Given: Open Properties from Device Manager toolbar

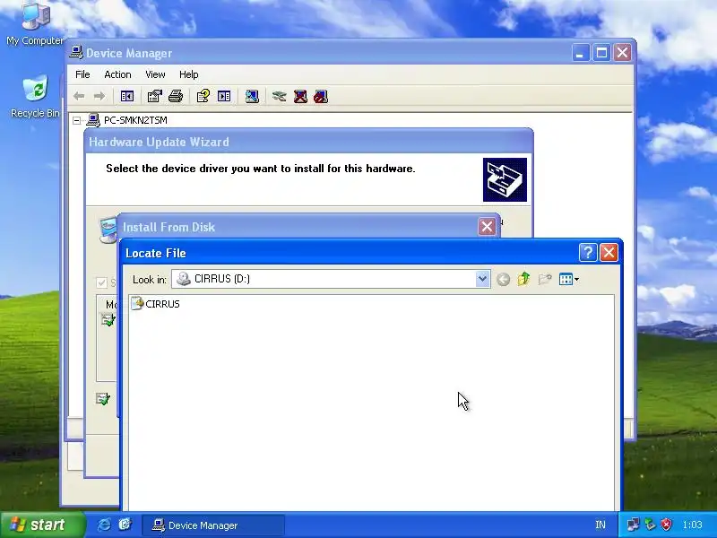Looking at the screenshot, I should click(x=154, y=96).
